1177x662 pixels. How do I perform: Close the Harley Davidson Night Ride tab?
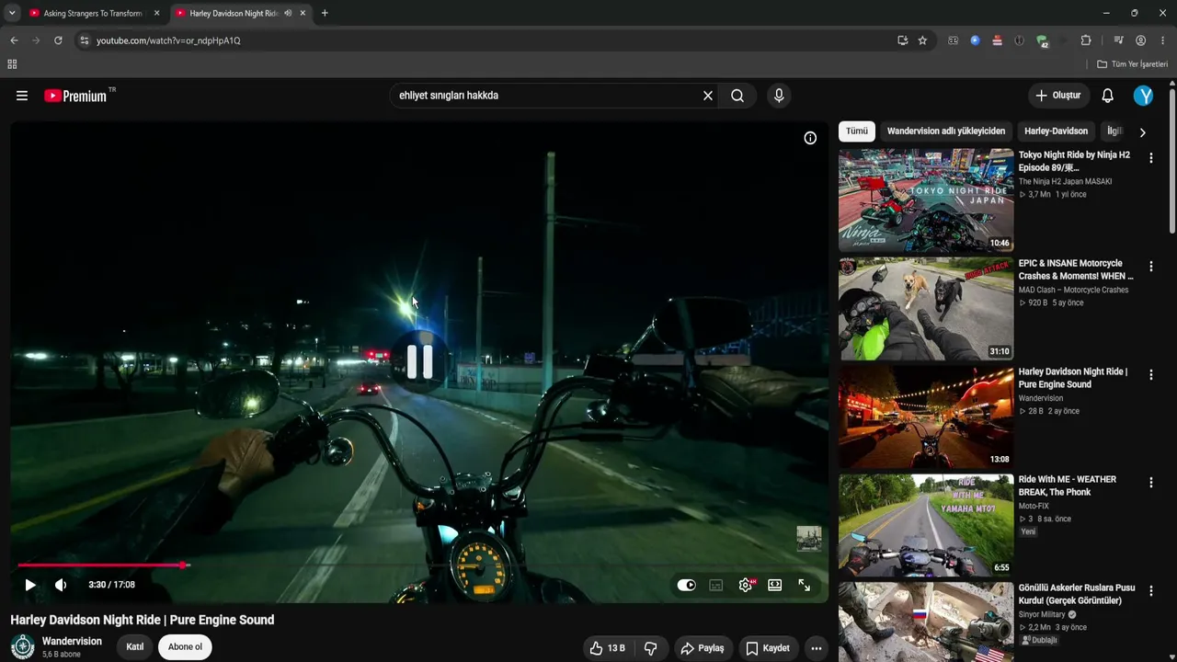tap(303, 13)
